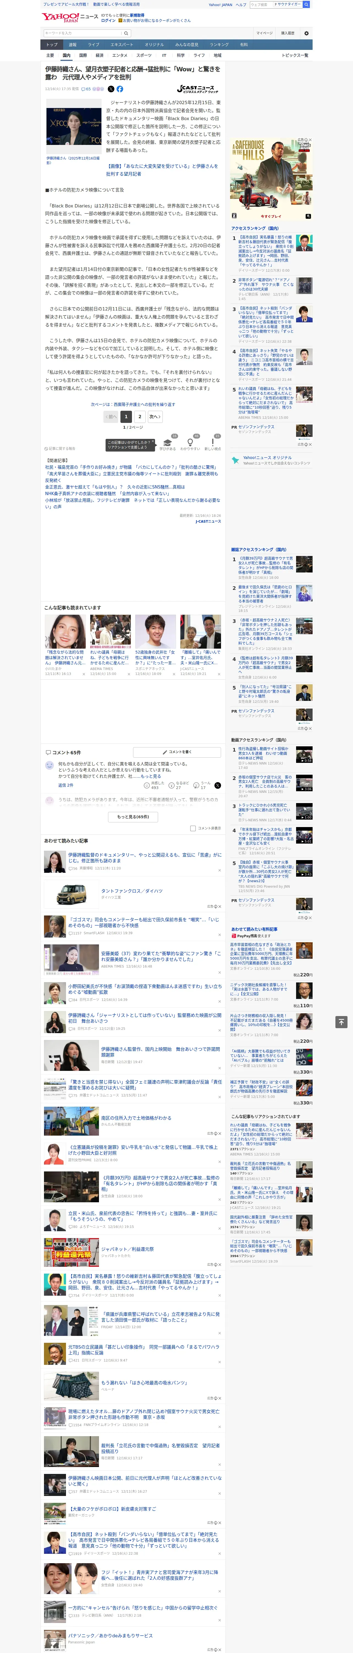Click the もっと見る(65件) comments button
Image resolution: width=353 pixels, height=1653 pixels.
point(133,817)
